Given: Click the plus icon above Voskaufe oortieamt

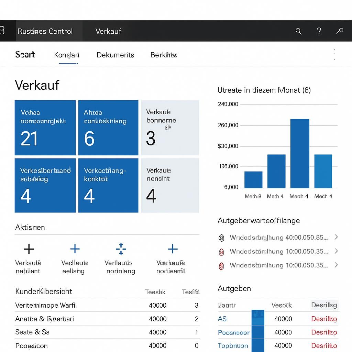Looking at the screenshot, I should 173,249.
